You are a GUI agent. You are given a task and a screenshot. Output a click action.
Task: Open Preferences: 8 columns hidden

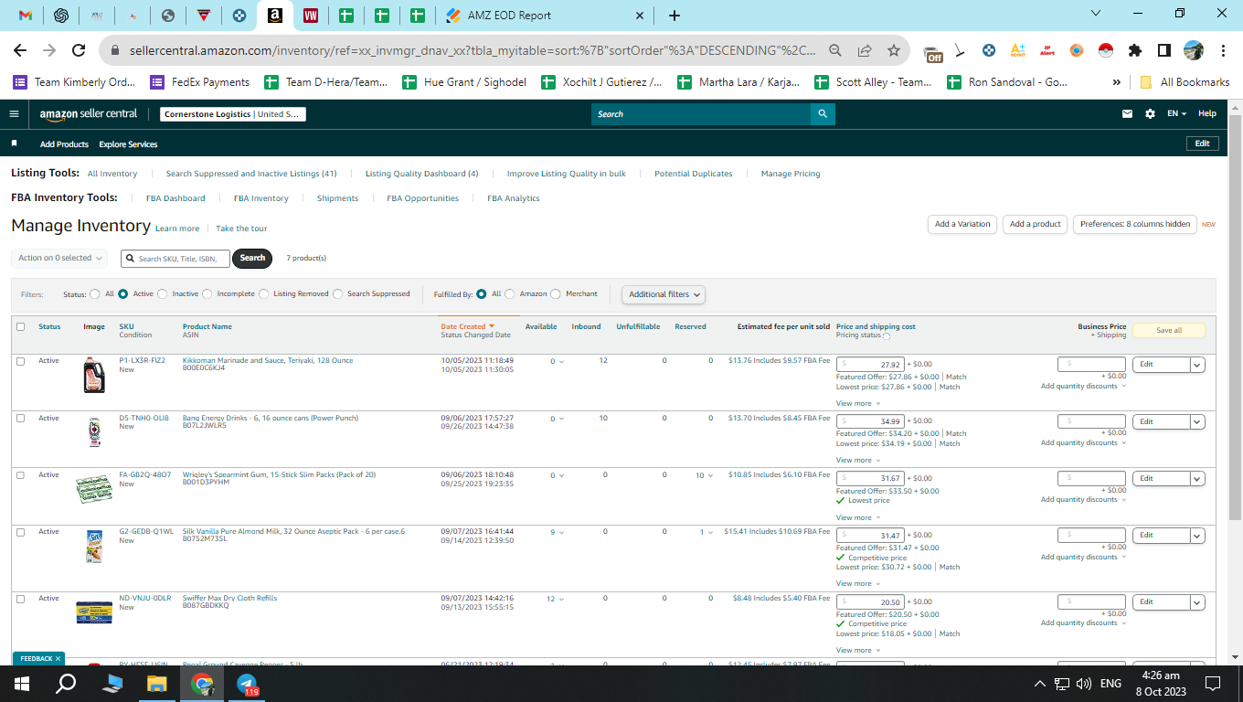click(x=1135, y=224)
